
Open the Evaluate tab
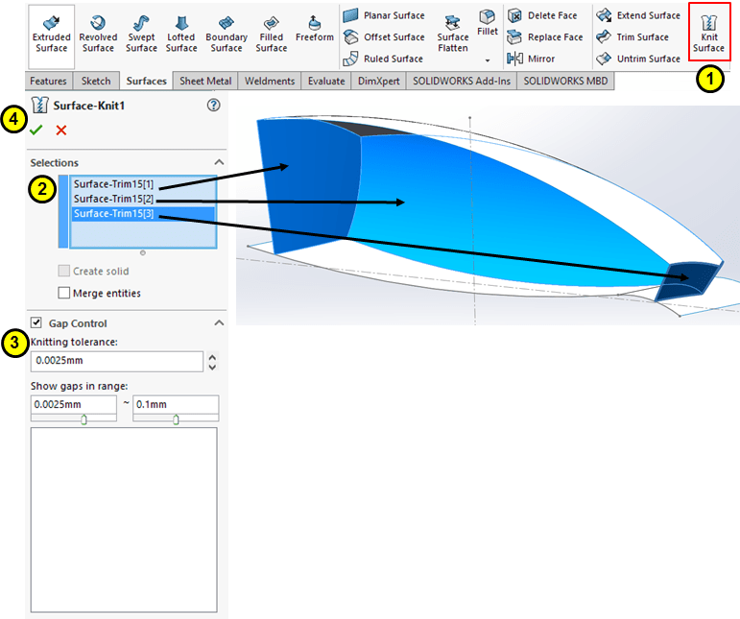326,81
